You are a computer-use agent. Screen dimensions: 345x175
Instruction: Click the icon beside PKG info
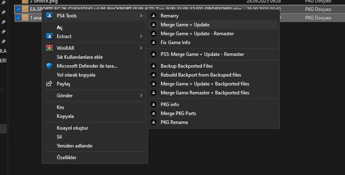153,105
